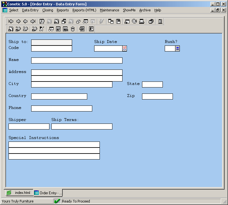Click the eraser icon in toolbar
Image resolution: width=228 pixels, height=205 pixels.
click(78, 21)
